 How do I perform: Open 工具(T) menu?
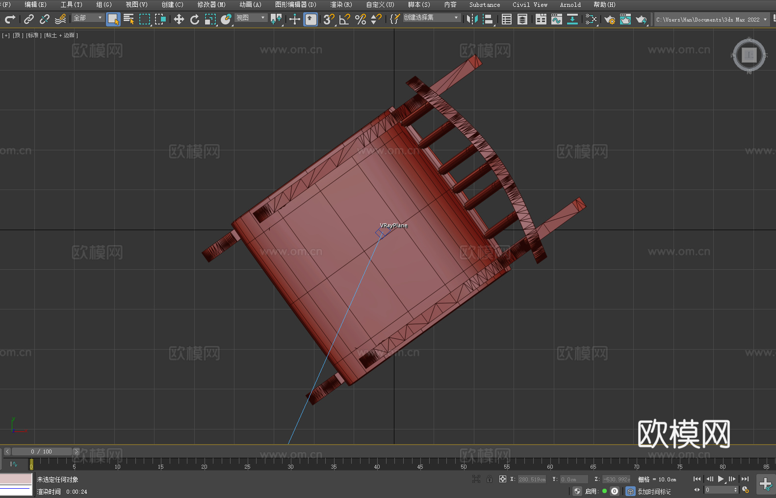pyautogui.click(x=72, y=4)
